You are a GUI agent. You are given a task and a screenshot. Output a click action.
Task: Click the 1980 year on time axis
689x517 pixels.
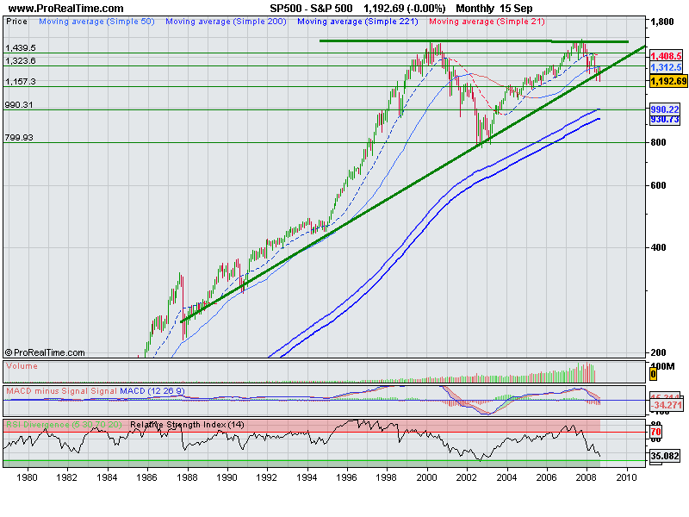click(x=27, y=477)
